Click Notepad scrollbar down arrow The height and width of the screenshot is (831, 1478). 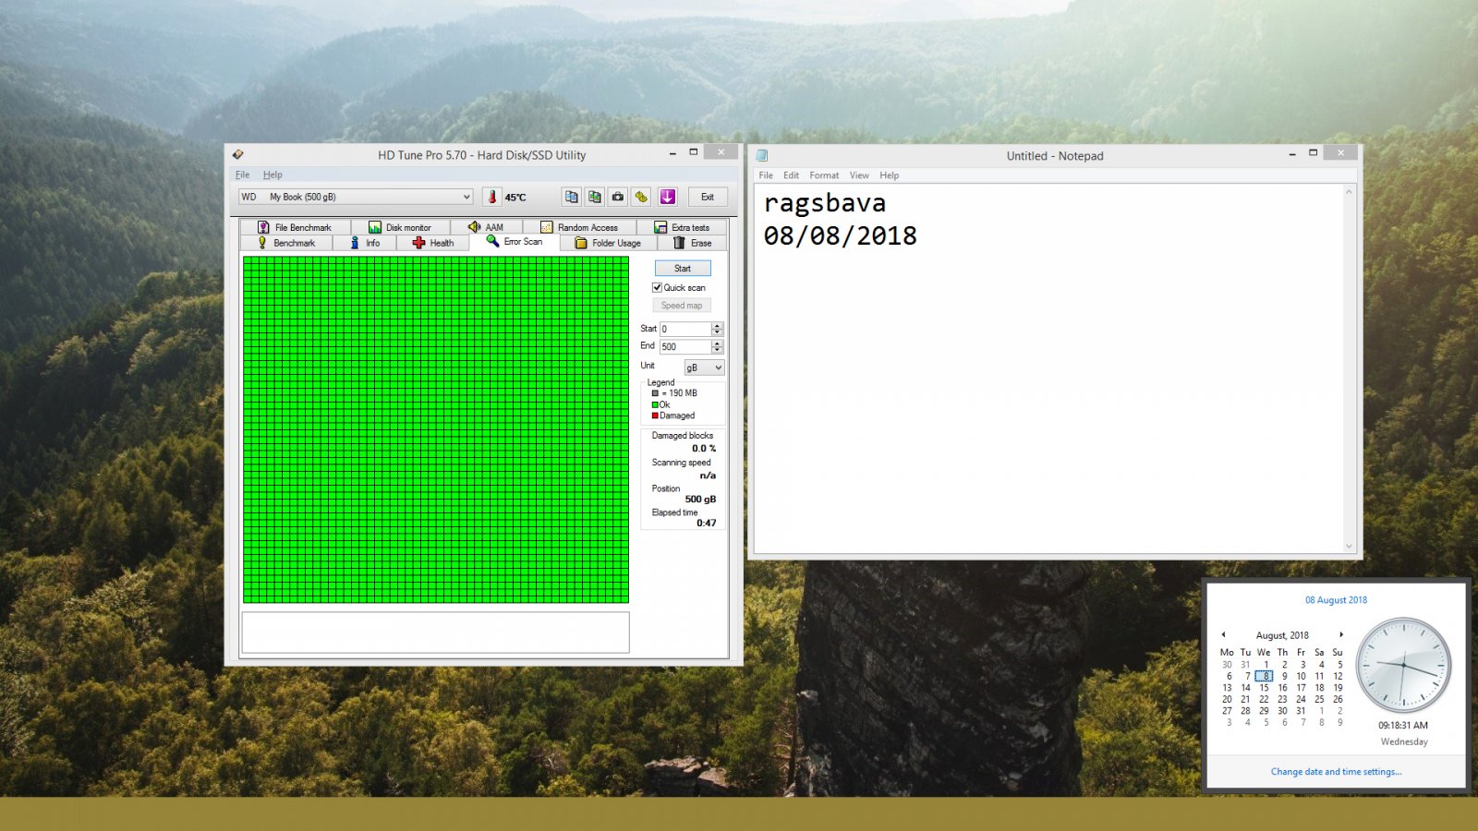tap(1349, 546)
